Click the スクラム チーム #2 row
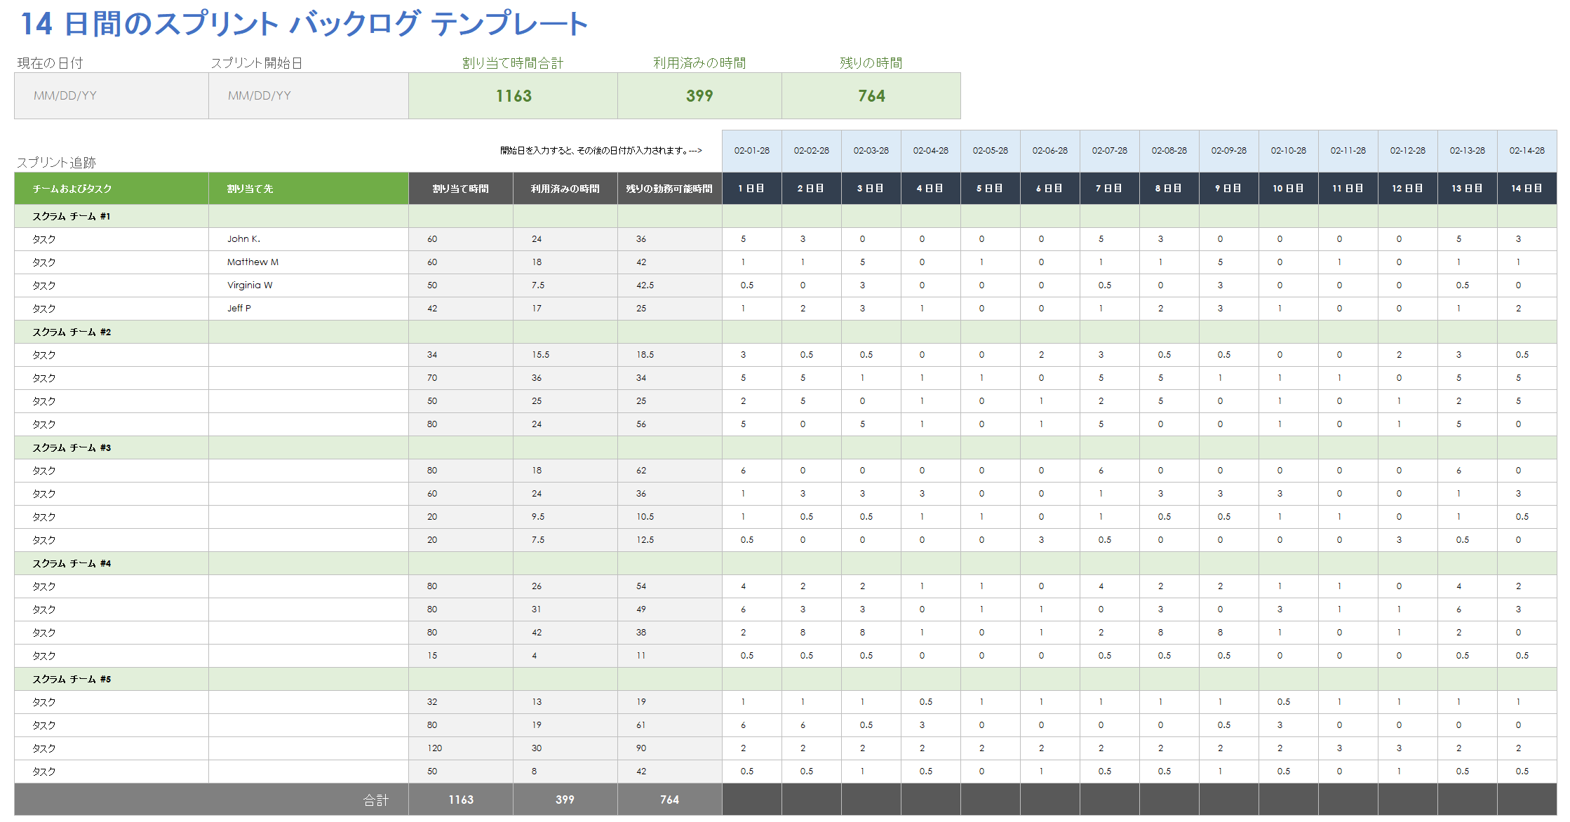 pos(786,332)
